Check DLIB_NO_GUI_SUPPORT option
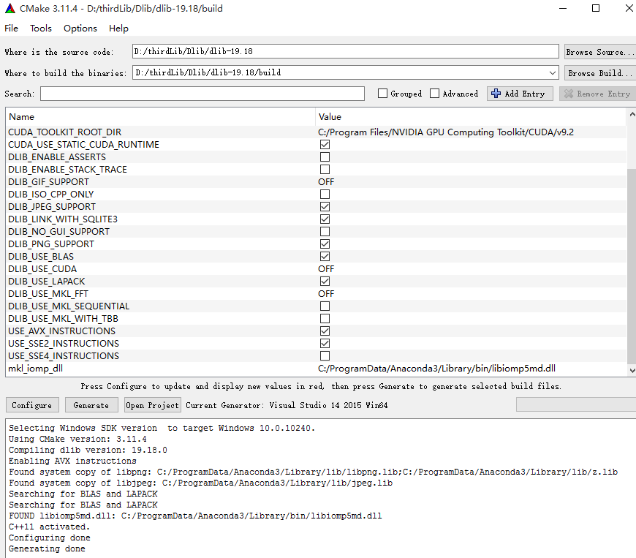The height and width of the screenshot is (558, 636). click(325, 232)
